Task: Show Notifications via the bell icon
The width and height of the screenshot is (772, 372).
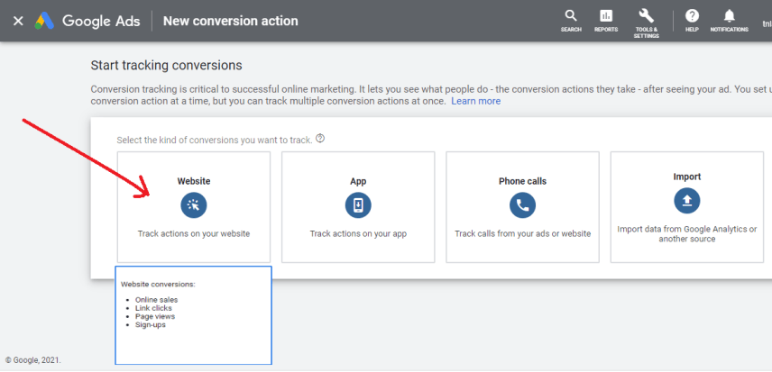Action: (x=729, y=20)
